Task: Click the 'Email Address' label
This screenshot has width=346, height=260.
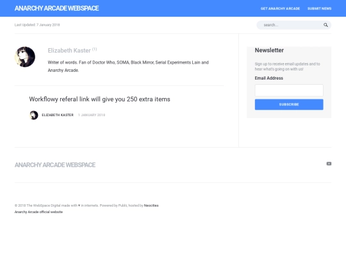Action: coord(268,78)
